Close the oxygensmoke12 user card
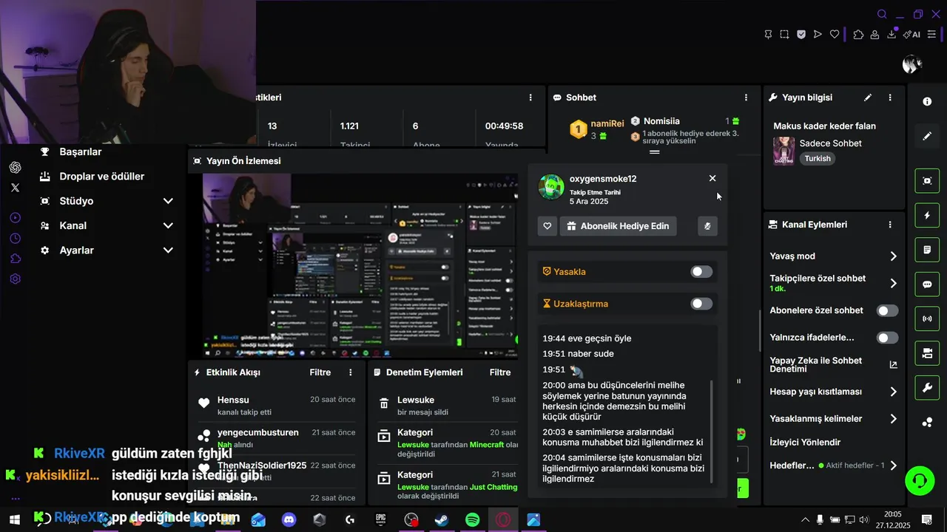This screenshot has height=532, width=947. coord(712,178)
